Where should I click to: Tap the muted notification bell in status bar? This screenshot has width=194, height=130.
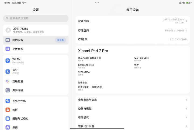(180, 3)
